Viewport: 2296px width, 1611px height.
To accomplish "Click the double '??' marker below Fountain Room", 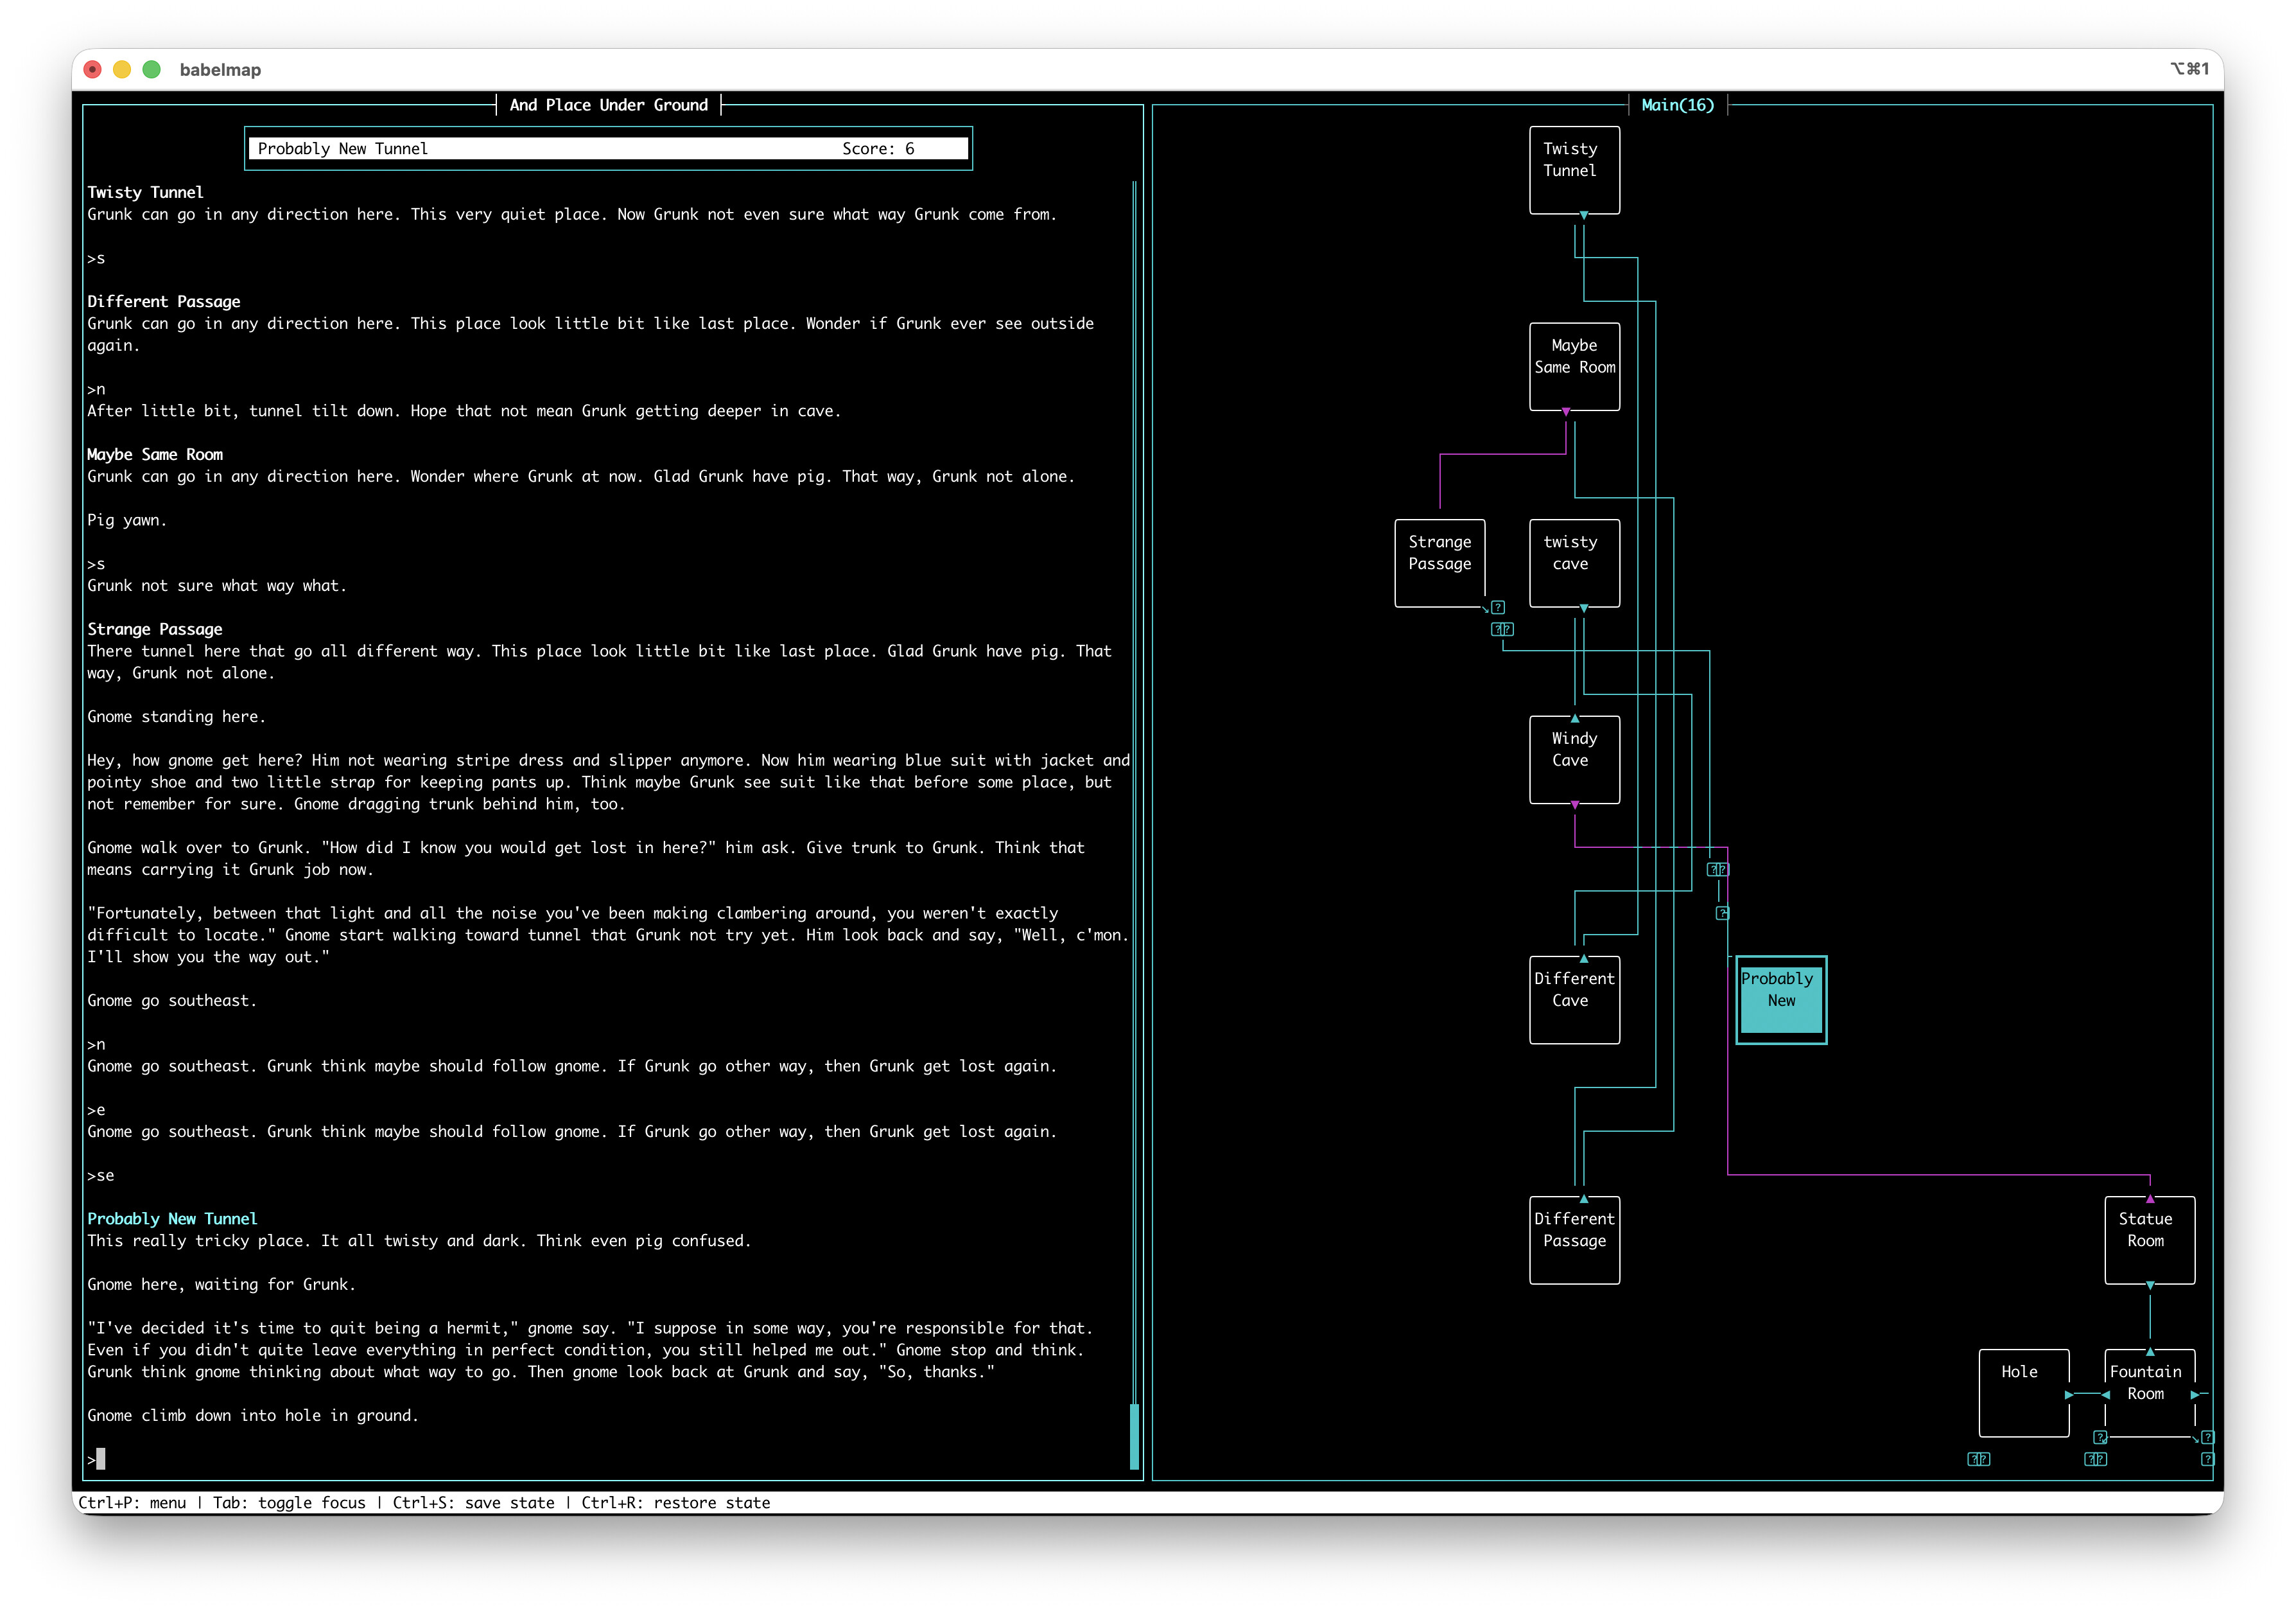I will click(2095, 1459).
